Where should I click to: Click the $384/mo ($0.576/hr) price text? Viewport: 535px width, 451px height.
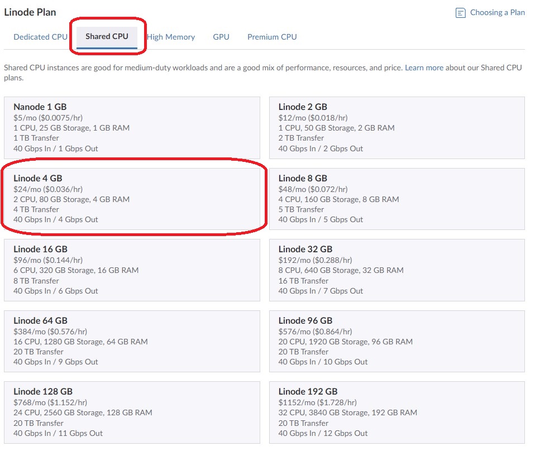coord(50,331)
